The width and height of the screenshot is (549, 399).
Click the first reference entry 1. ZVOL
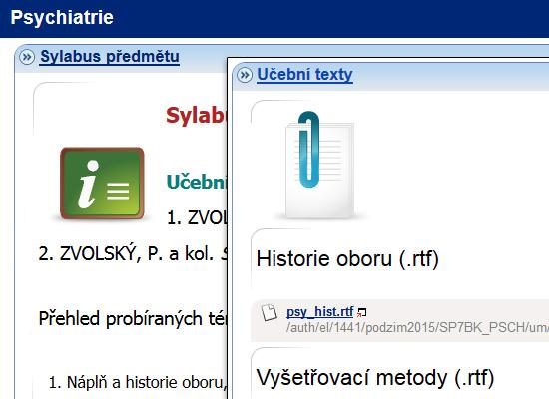tap(197, 218)
